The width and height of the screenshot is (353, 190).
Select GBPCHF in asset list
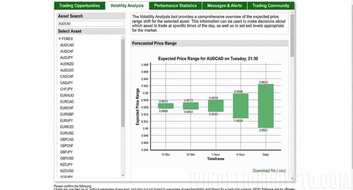[67, 146]
